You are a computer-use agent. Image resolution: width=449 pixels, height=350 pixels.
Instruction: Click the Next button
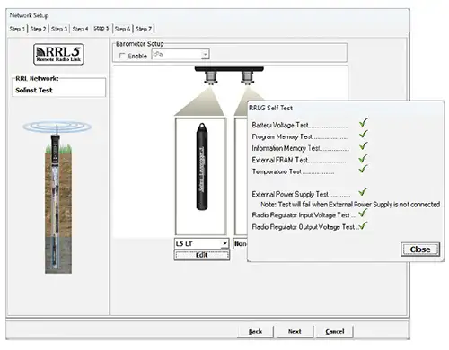pos(295,331)
